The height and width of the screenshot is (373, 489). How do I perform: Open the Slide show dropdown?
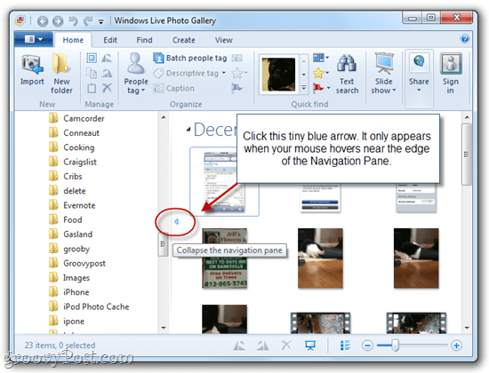click(x=384, y=74)
